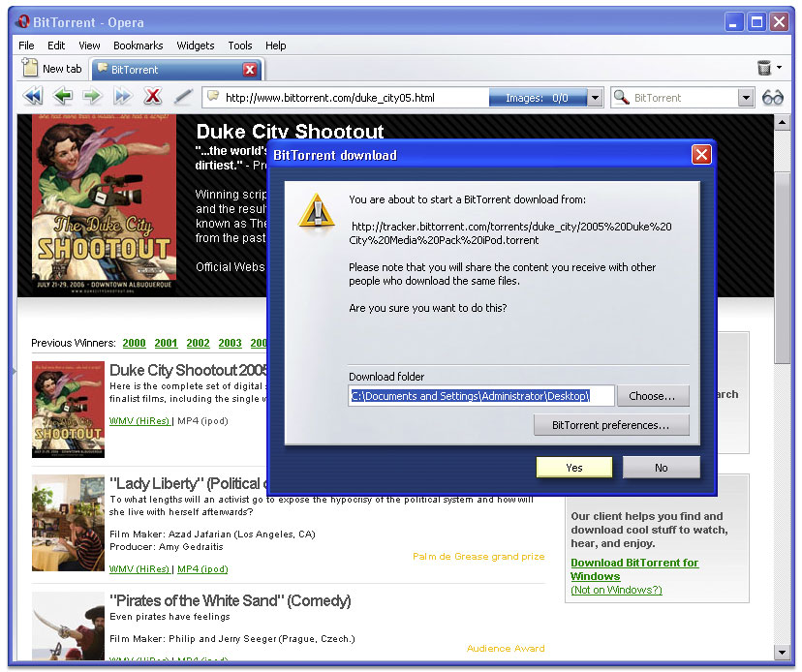The image size is (802, 672).
Task: Open the 2001 previous winners link
Action: point(167,343)
